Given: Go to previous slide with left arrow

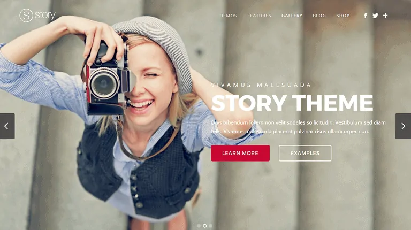Looking at the screenshot, I should (x=7, y=126).
